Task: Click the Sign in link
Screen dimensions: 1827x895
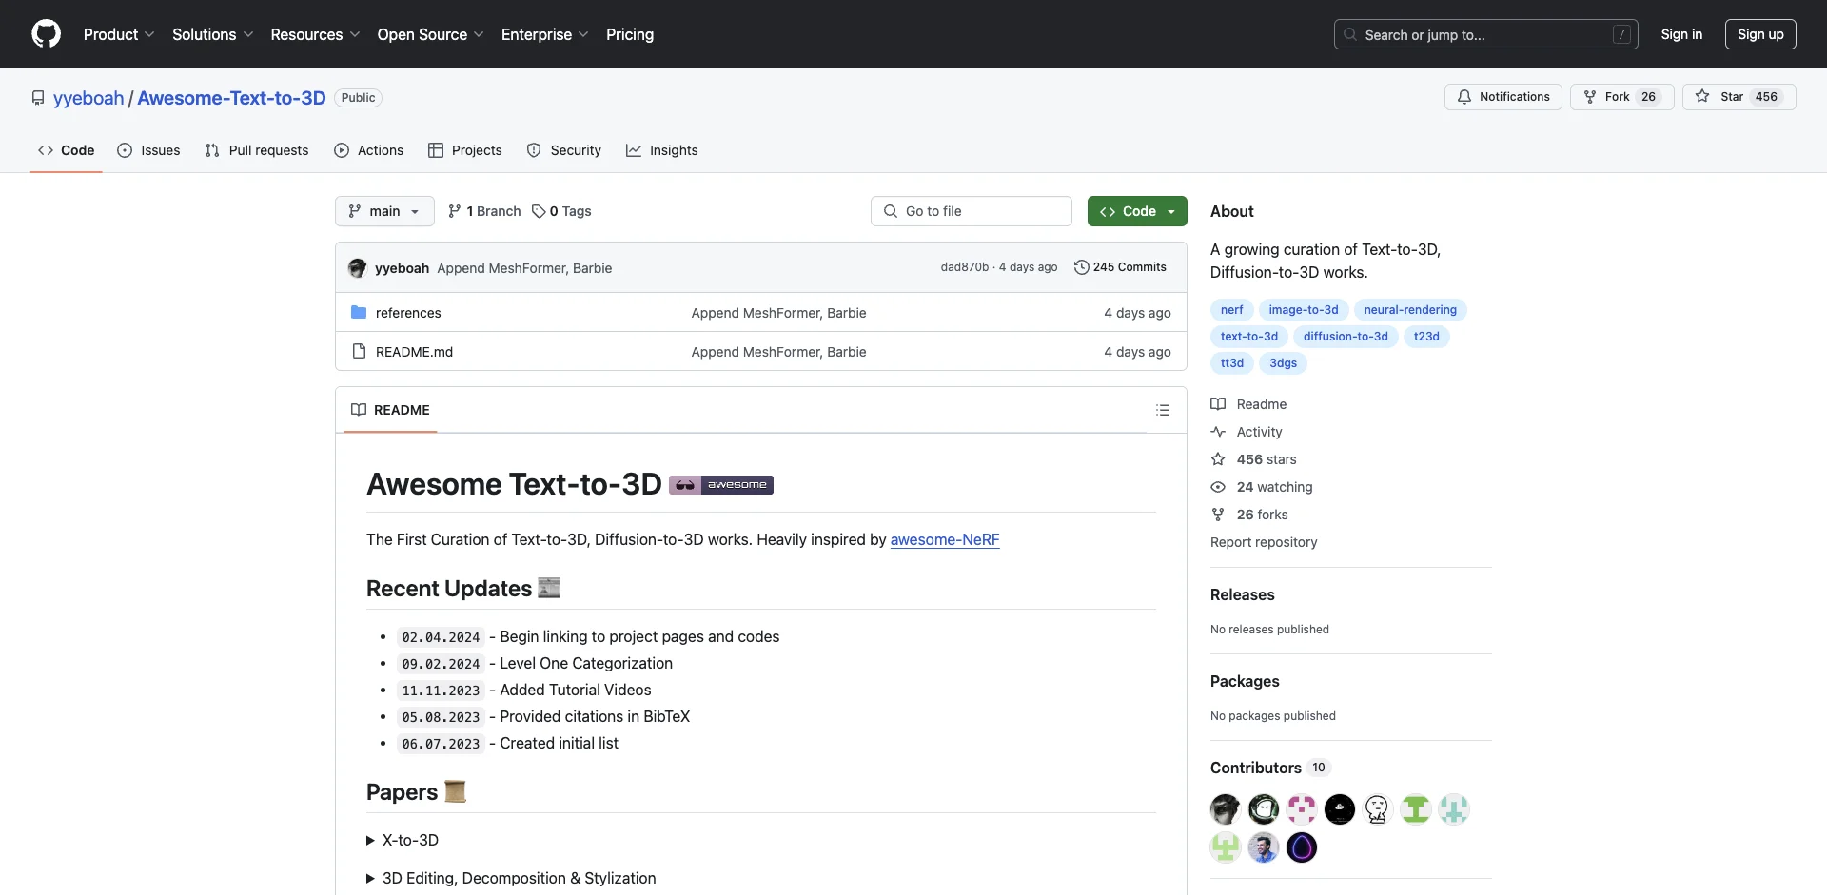Action: (x=1681, y=34)
